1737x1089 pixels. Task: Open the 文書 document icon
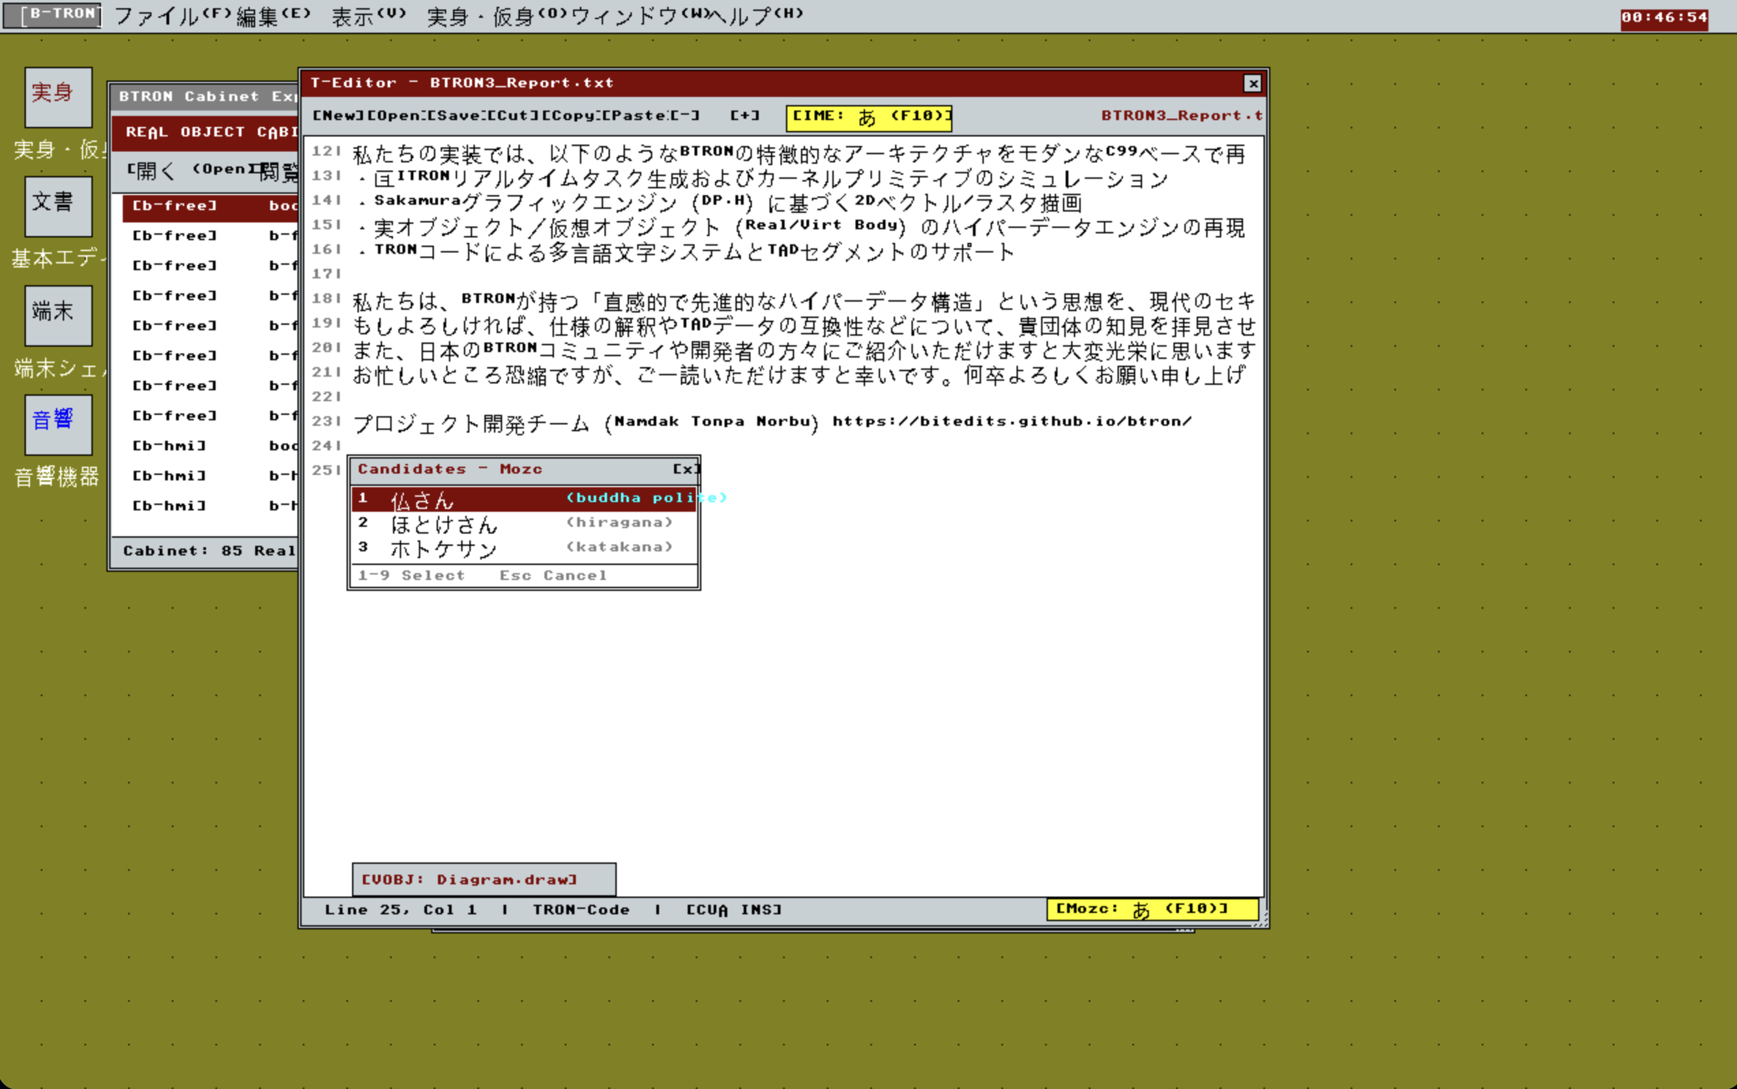click(59, 206)
